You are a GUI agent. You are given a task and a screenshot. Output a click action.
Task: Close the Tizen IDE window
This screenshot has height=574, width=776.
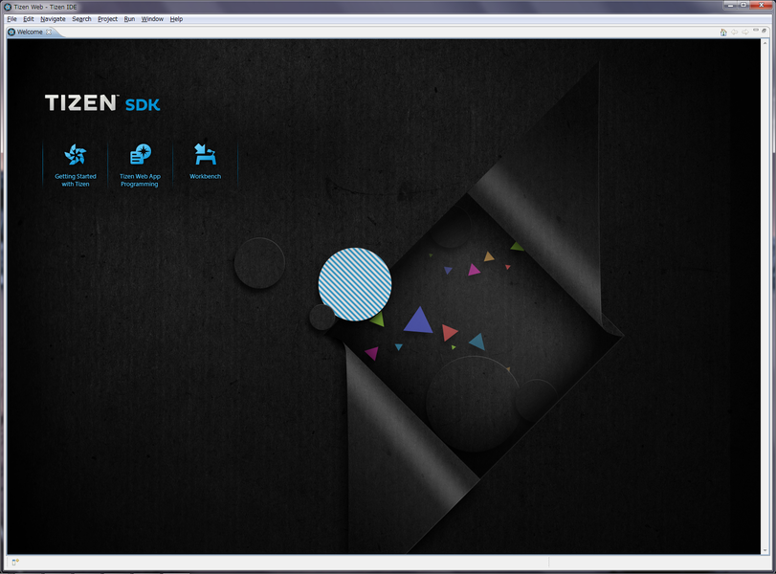pos(761,5)
